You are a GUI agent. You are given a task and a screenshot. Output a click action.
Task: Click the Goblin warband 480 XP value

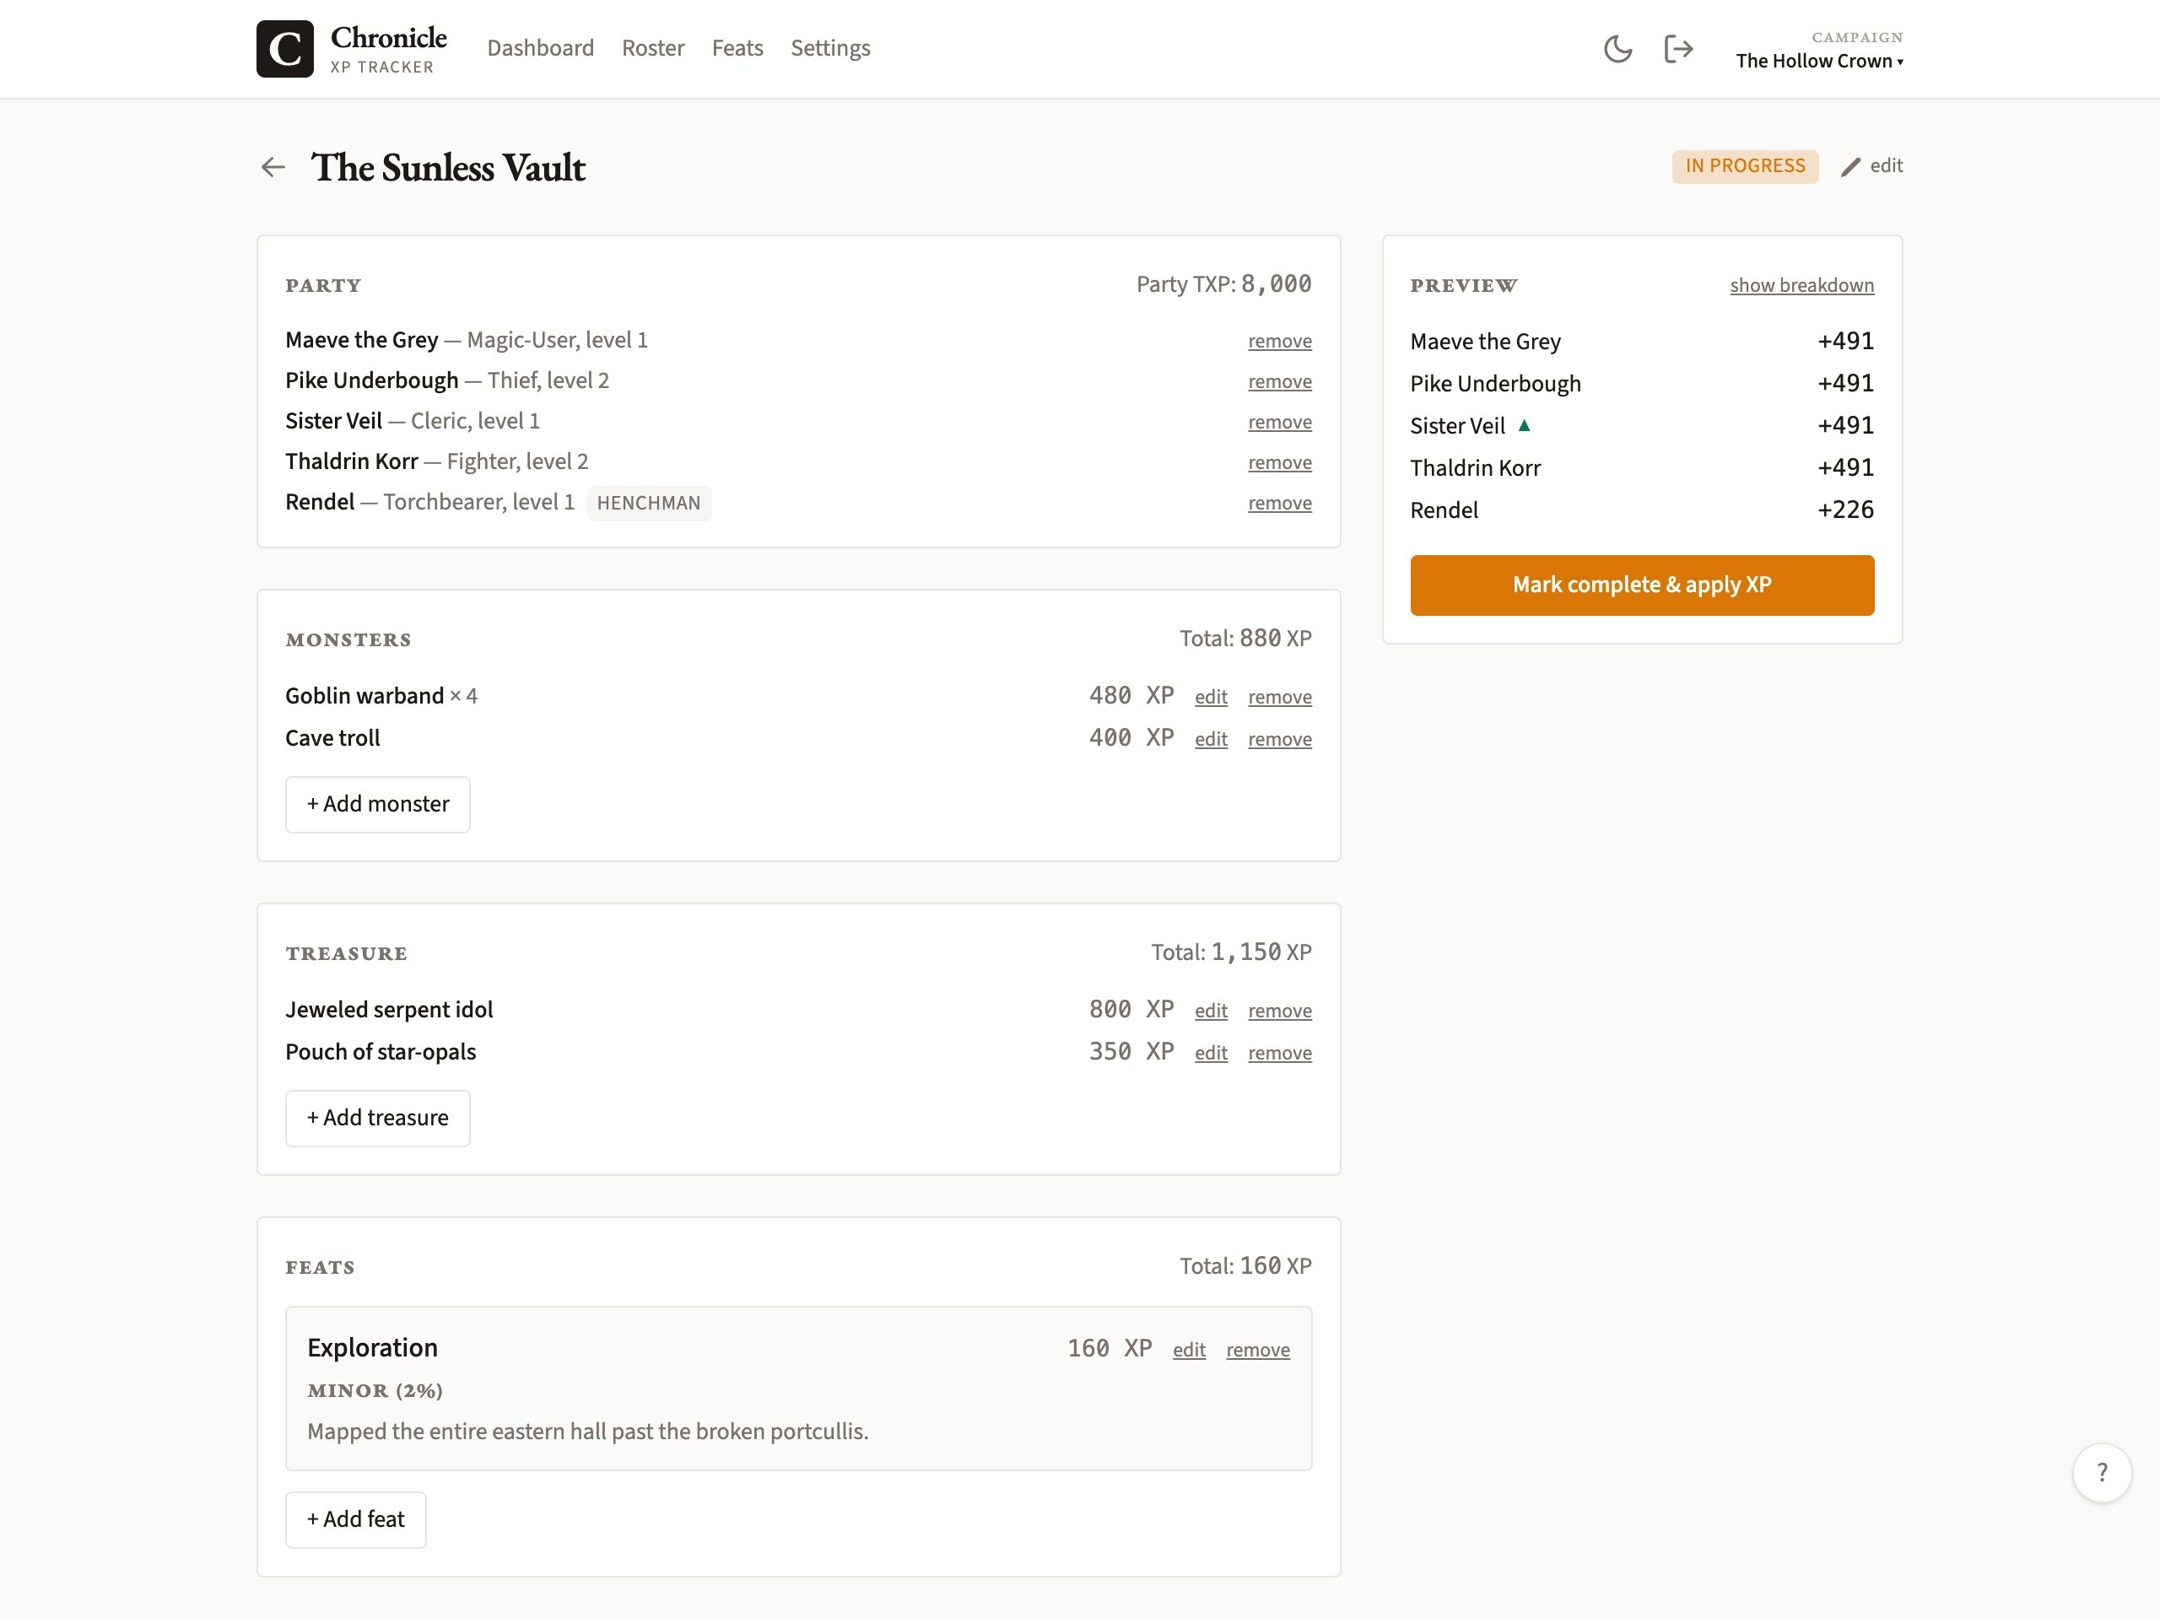tap(1131, 695)
